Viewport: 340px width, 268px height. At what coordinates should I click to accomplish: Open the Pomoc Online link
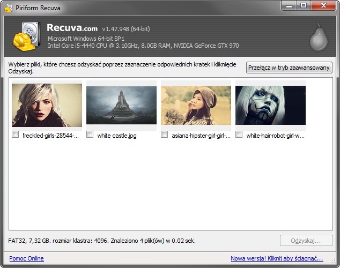(x=26, y=258)
